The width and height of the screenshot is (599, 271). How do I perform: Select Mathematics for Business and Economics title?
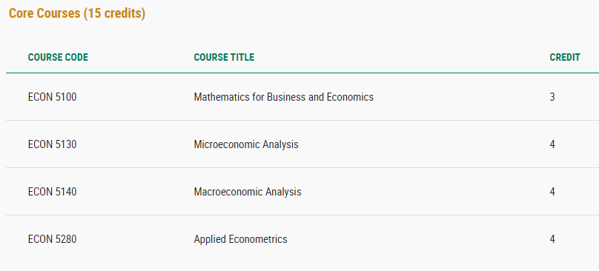click(x=284, y=97)
